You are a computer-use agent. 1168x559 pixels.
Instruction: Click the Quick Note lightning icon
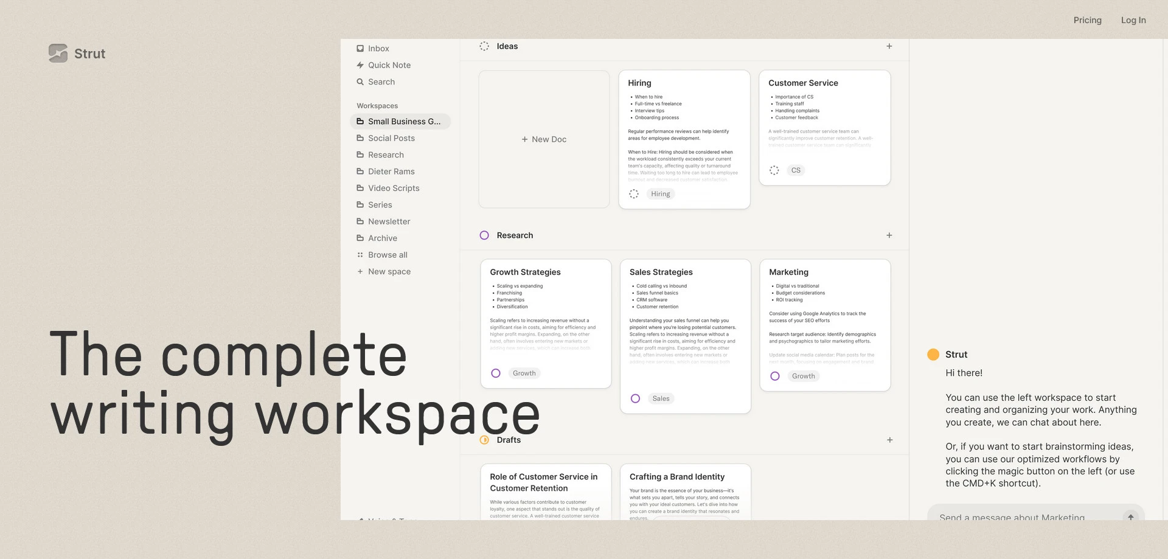click(360, 65)
